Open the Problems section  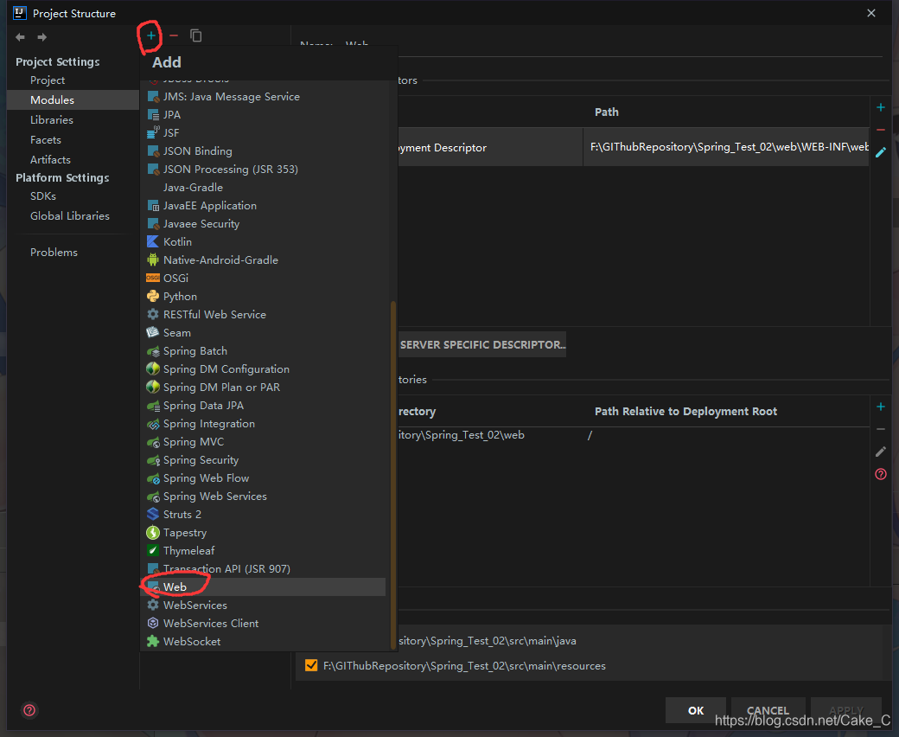point(73,253)
